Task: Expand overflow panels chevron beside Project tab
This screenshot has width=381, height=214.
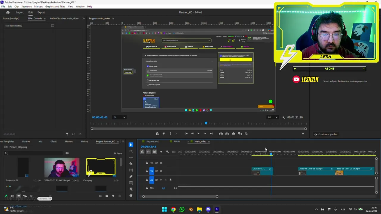Action: click(123, 142)
